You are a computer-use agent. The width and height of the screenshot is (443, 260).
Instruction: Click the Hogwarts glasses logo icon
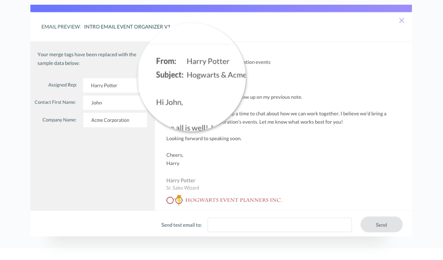coord(174,200)
